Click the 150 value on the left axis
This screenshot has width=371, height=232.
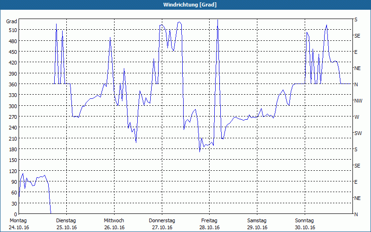pyautogui.click(x=13, y=160)
